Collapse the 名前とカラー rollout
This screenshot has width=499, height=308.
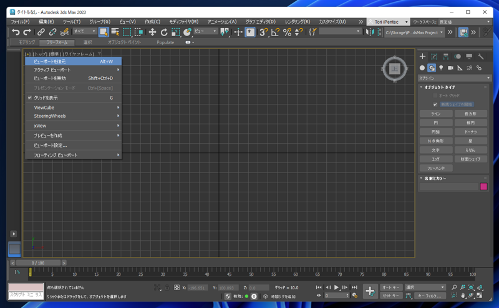coord(434,178)
